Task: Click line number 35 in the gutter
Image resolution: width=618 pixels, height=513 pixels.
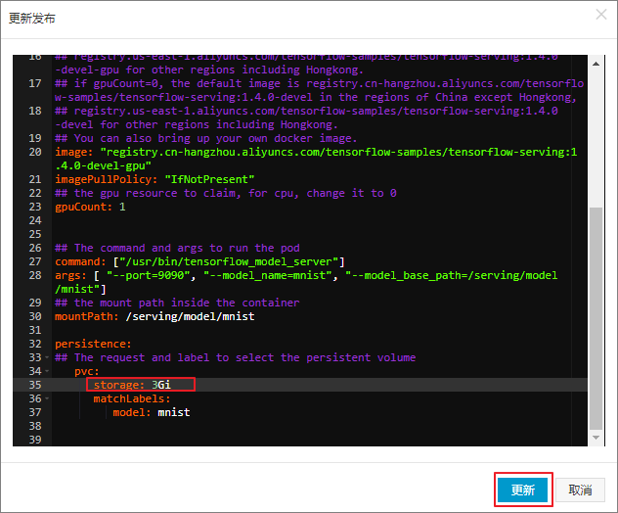Action: click(x=35, y=385)
